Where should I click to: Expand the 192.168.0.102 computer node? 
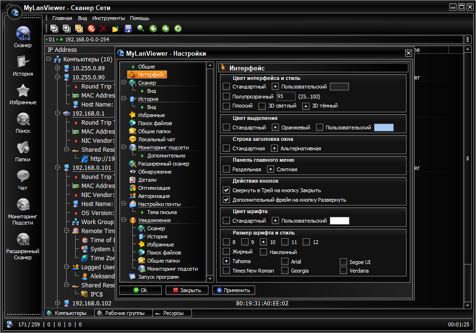pyautogui.click(x=58, y=303)
